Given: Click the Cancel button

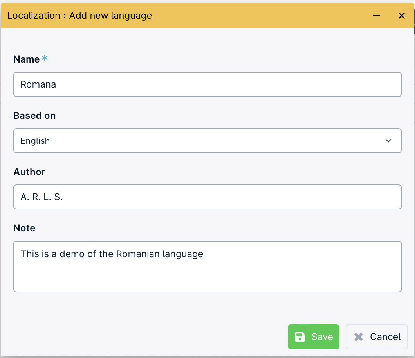Looking at the screenshot, I should tap(377, 337).
